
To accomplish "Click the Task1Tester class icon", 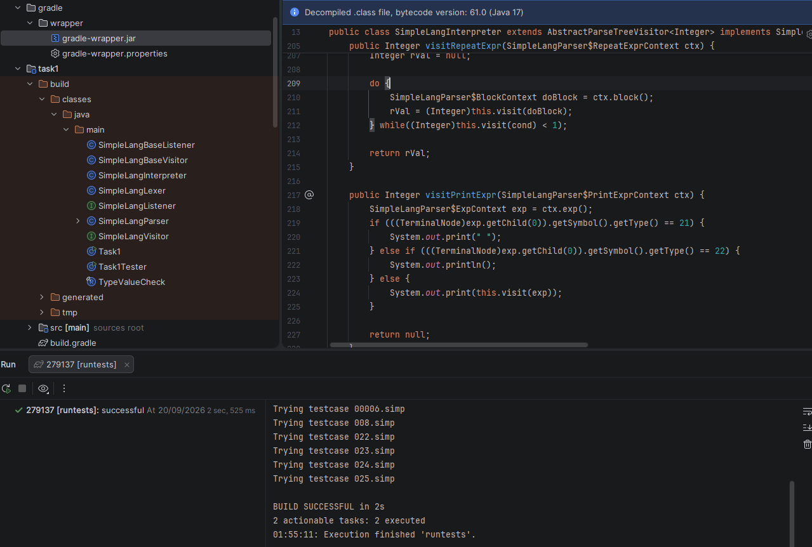I will (91, 267).
